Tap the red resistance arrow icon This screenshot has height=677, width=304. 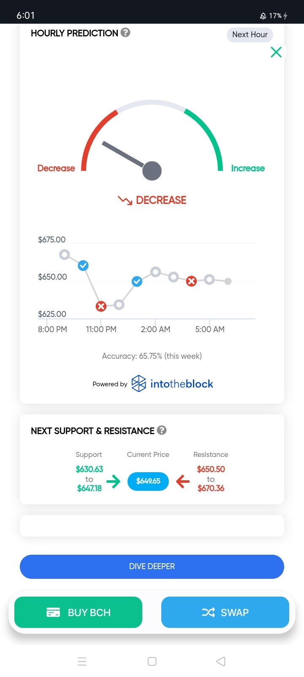pos(183,481)
